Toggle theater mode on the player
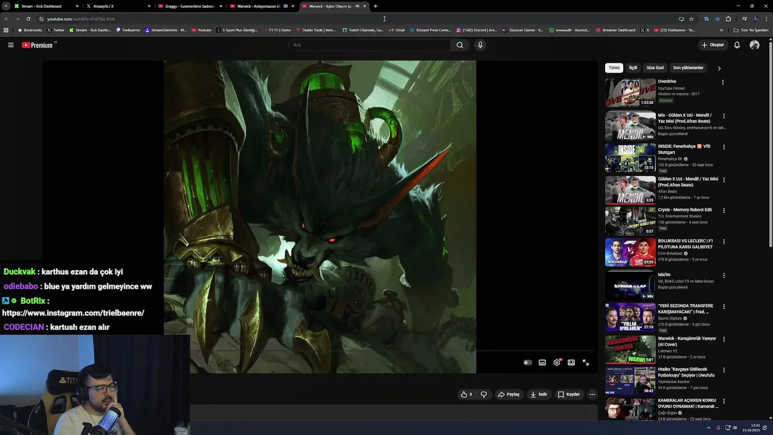Viewport: 773px width, 435px height. click(x=571, y=362)
